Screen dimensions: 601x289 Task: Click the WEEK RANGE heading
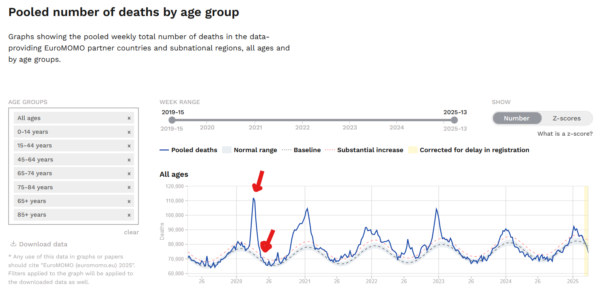pyautogui.click(x=180, y=102)
